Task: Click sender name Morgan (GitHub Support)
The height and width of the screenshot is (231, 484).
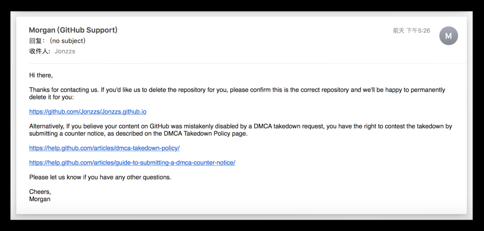Action: pyautogui.click(x=73, y=30)
